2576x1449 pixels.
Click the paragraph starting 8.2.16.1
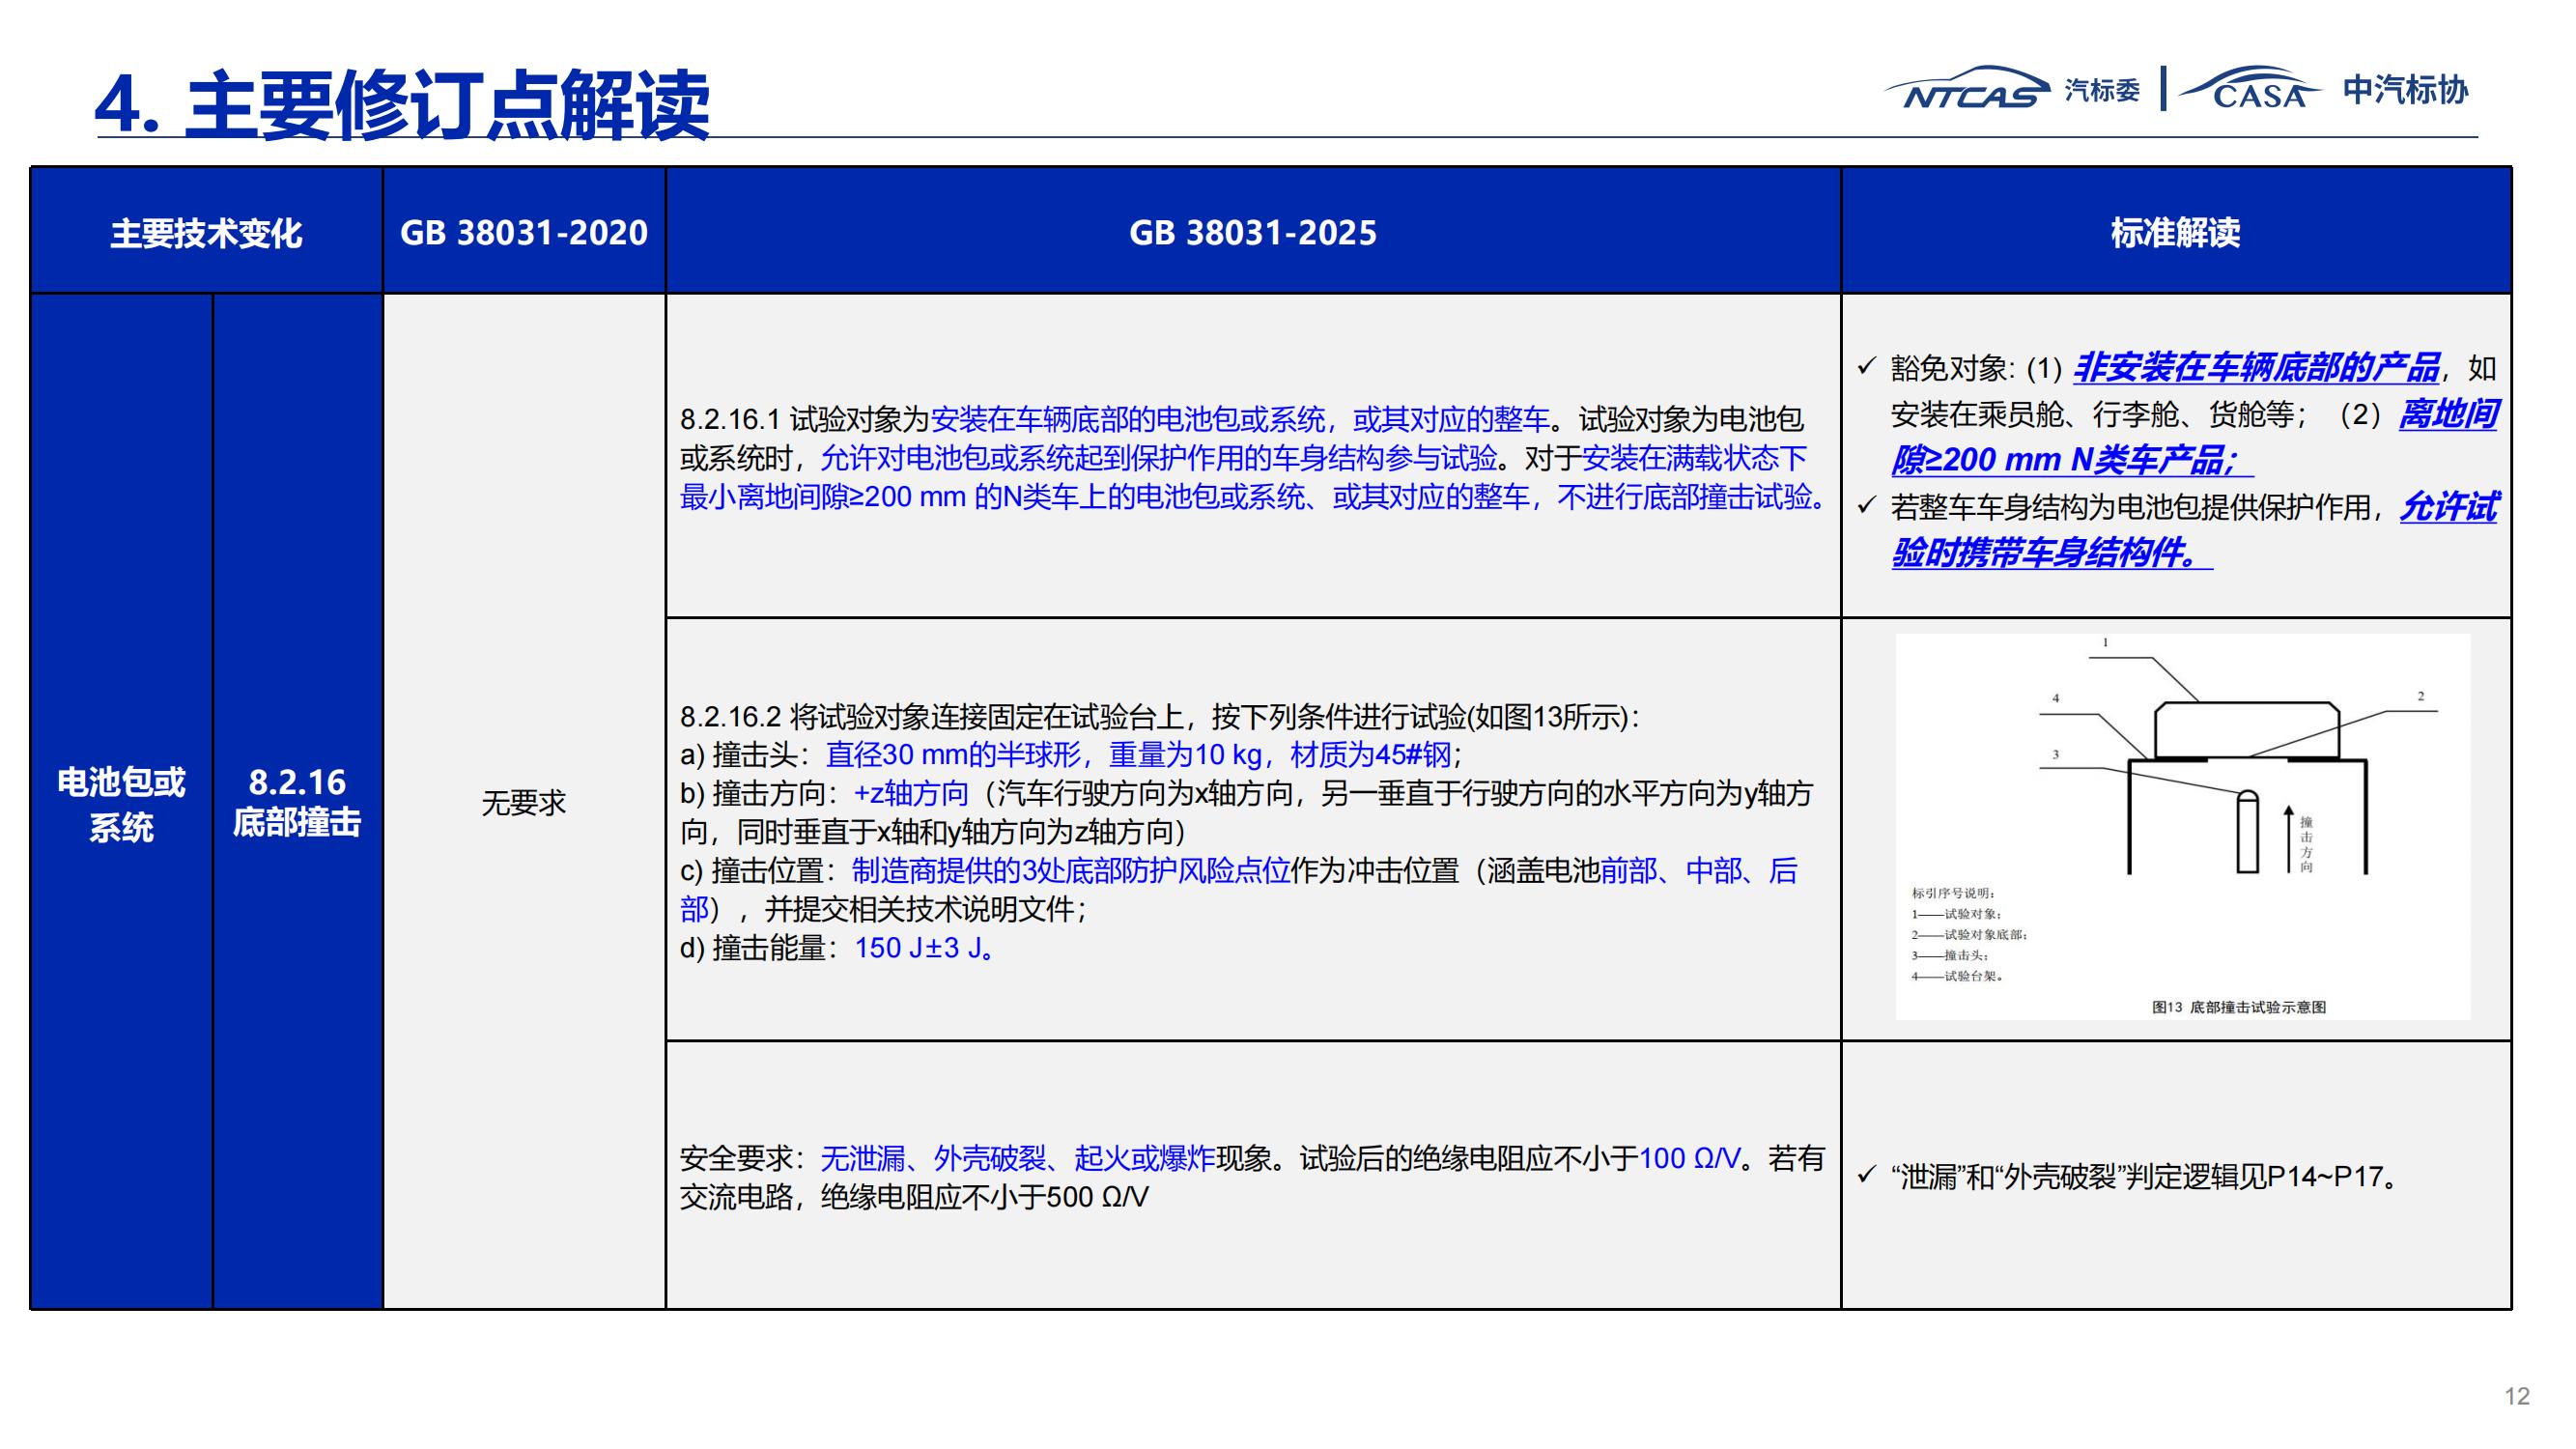1253,458
